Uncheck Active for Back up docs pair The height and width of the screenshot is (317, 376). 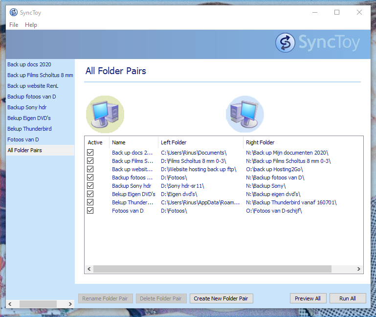90,152
